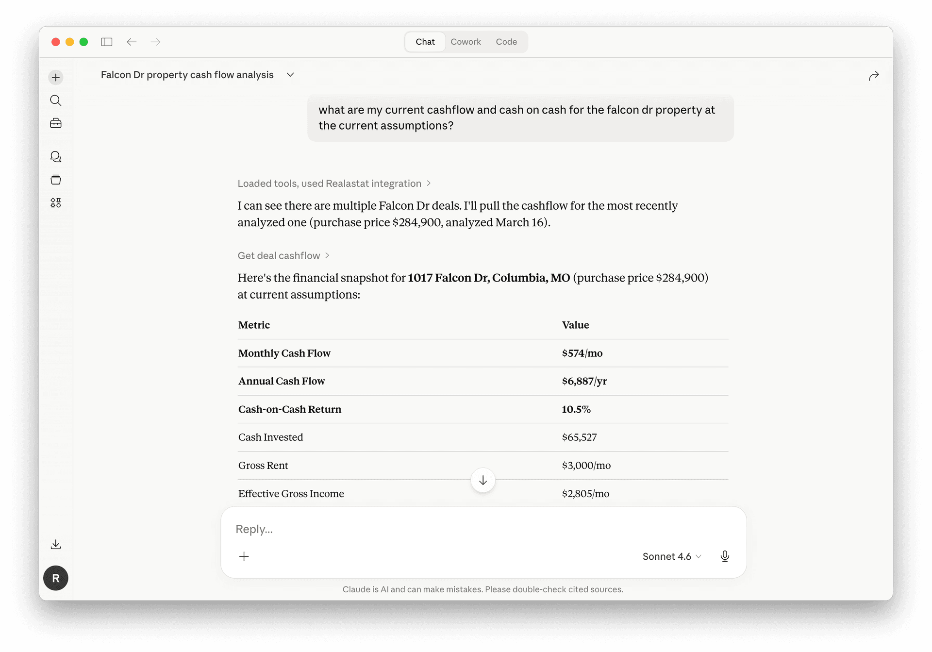Open the toolbox icon in sidebar
This screenshot has width=932, height=652.
pos(56,123)
